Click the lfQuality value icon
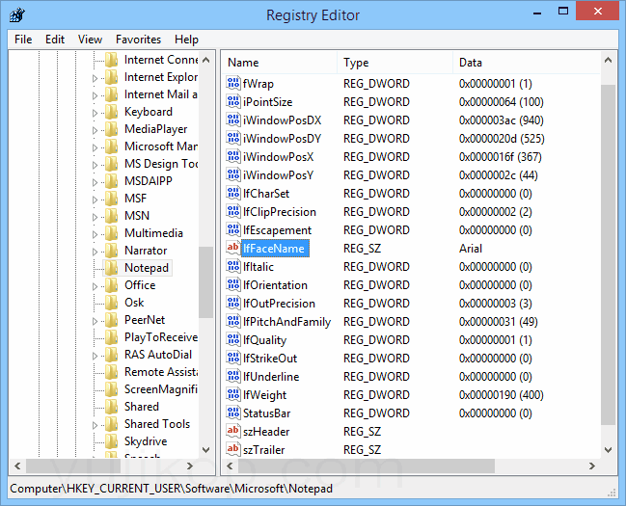Image resolution: width=626 pixels, height=506 pixels. pyautogui.click(x=233, y=340)
